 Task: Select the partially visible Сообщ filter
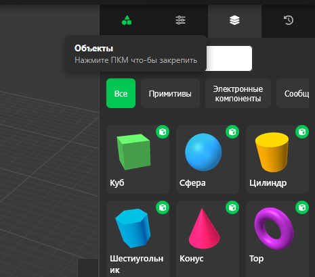pos(293,93)
